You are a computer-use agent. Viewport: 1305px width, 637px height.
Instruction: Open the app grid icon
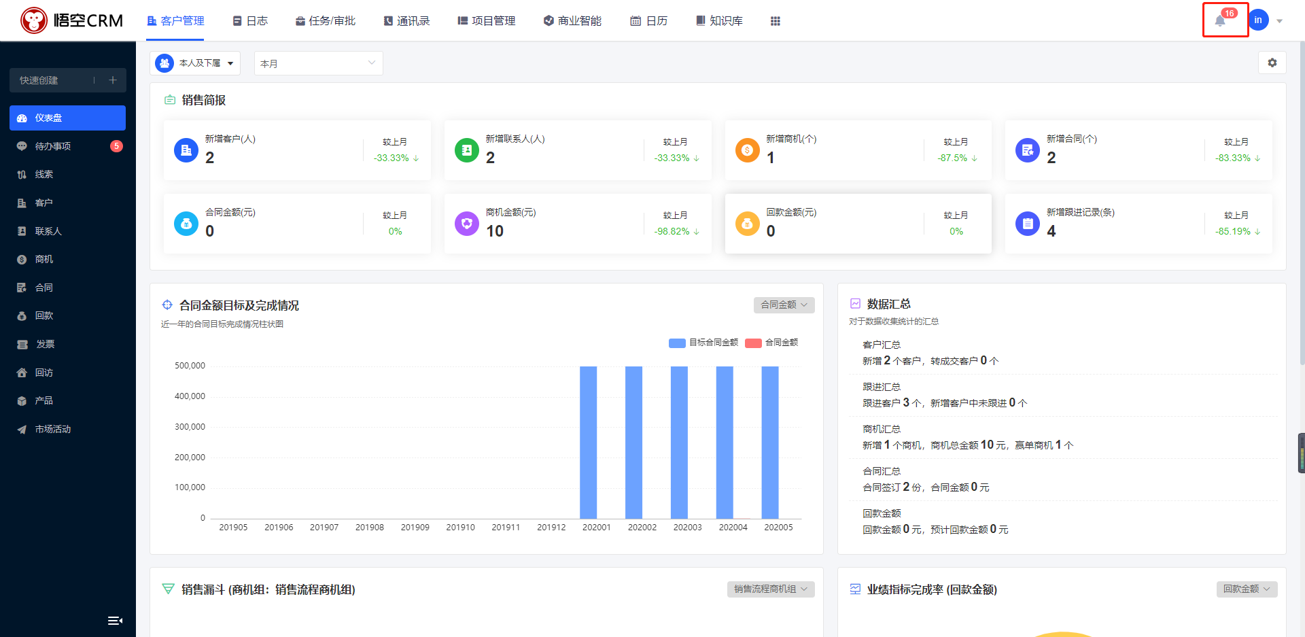775,21
